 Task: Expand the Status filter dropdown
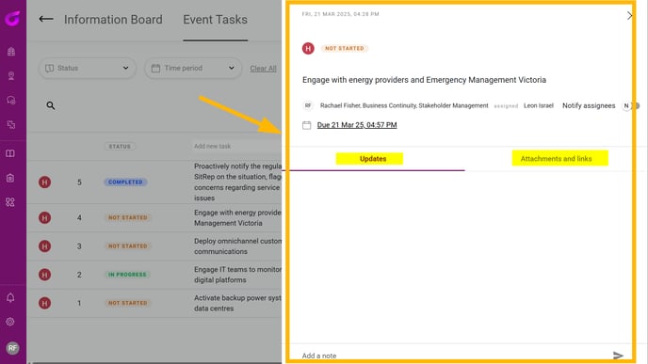(x=88, y=68)
